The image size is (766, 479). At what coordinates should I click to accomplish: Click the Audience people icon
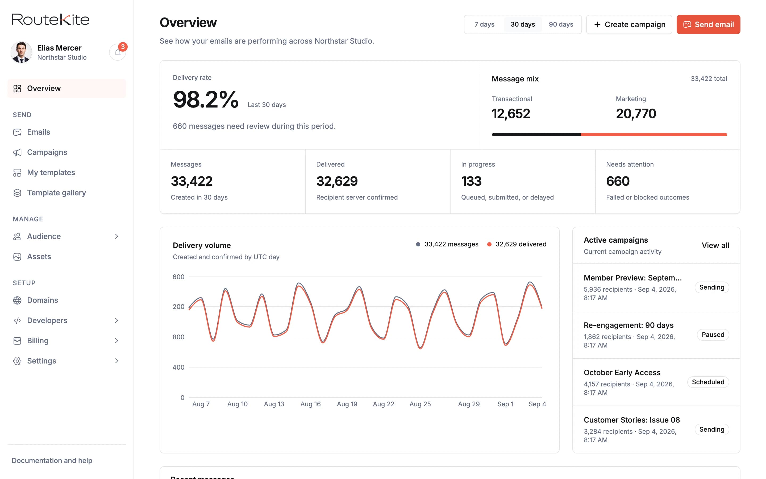[17, 236]
